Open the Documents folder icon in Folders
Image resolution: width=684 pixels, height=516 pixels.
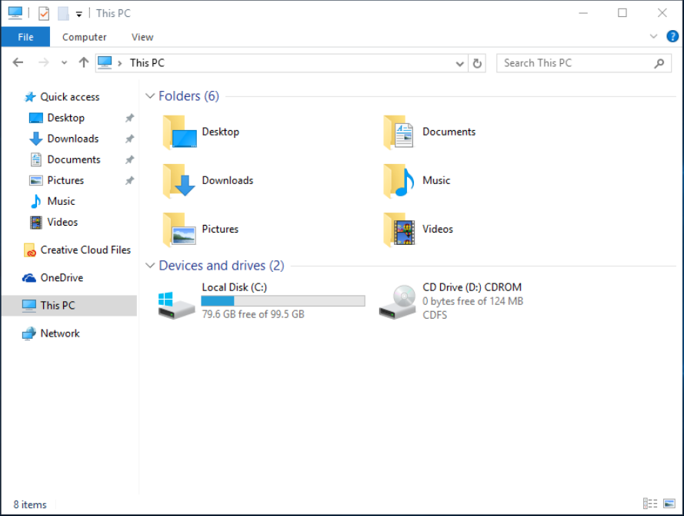(399, 132)
